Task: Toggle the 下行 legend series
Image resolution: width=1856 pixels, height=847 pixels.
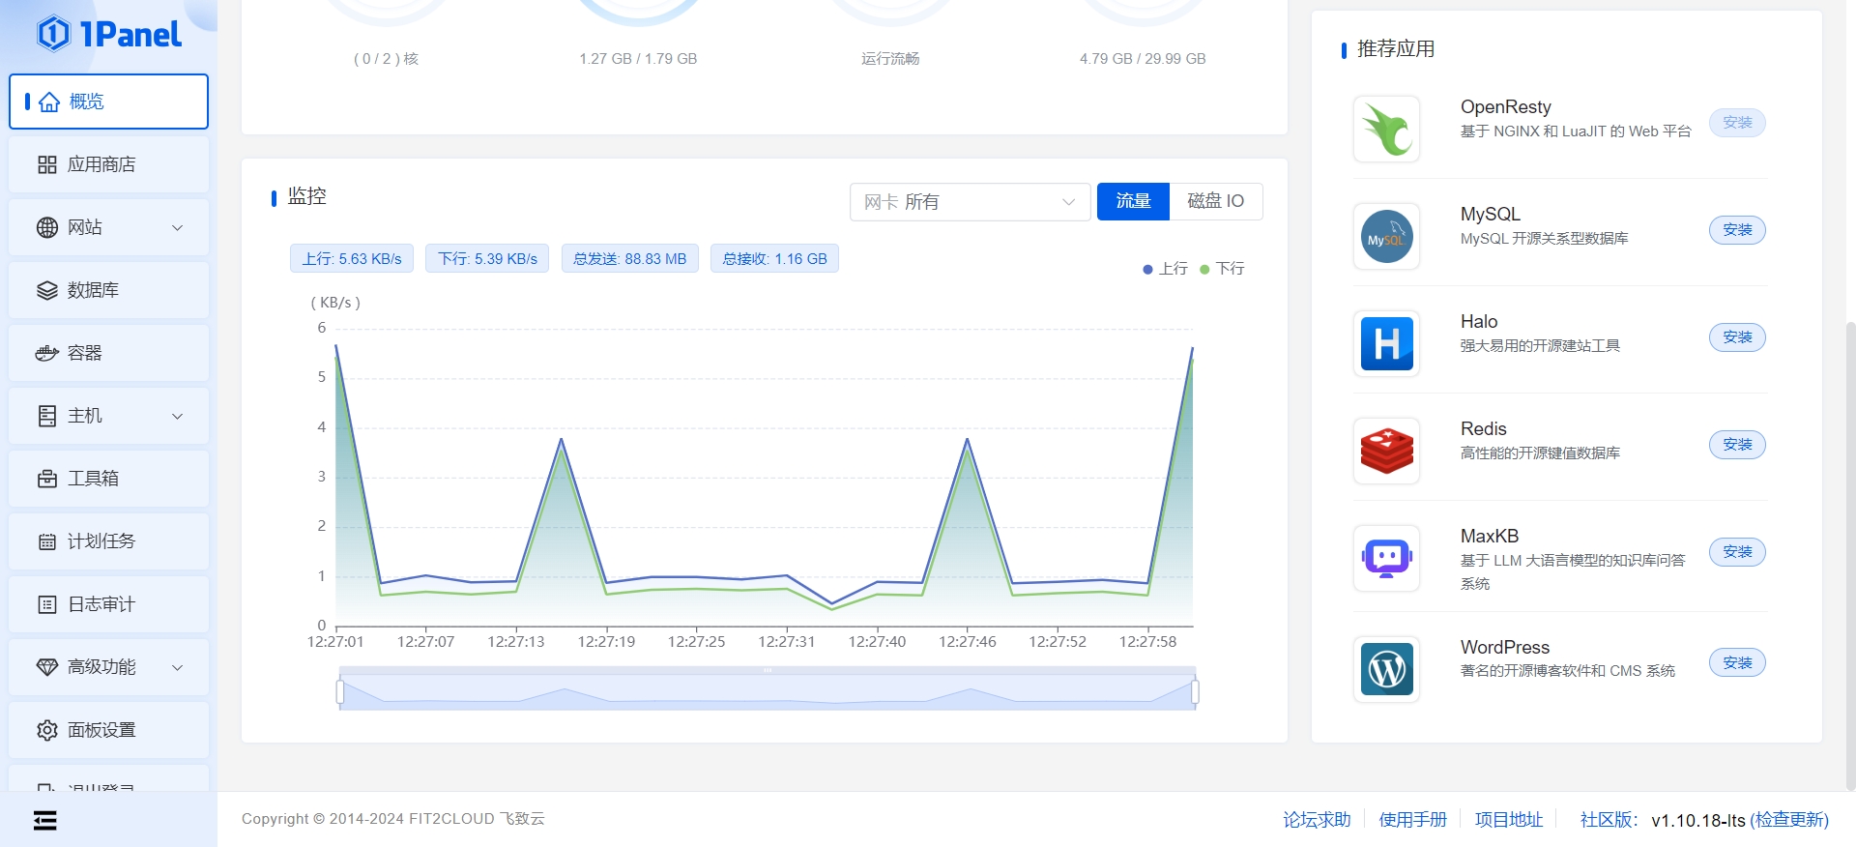Action: click(x=1223, y=269)
